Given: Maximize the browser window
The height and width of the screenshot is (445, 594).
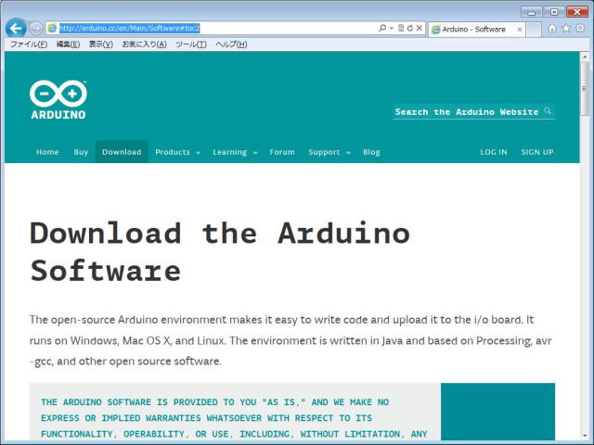Looking at the screenshot, I should coord(554,12).
